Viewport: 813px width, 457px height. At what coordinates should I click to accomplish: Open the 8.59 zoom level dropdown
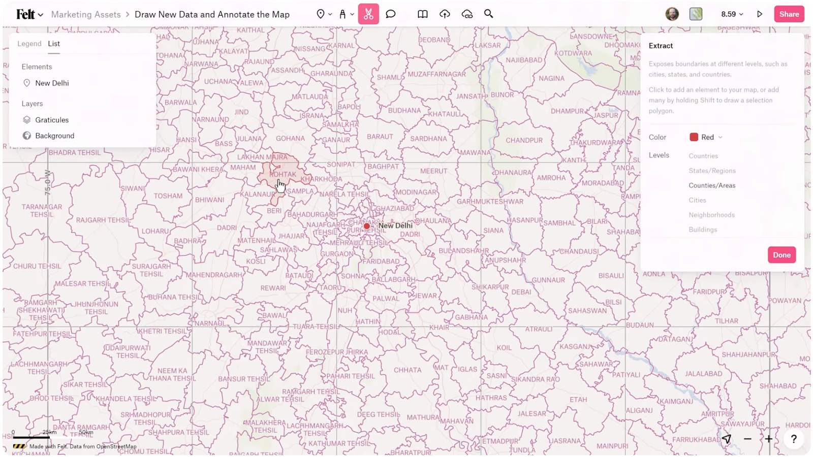tap(731, 14)
